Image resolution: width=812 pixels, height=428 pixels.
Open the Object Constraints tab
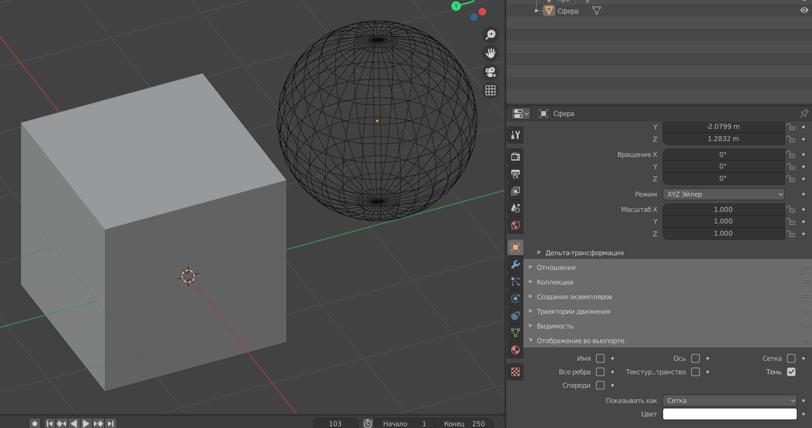(516, 316)
